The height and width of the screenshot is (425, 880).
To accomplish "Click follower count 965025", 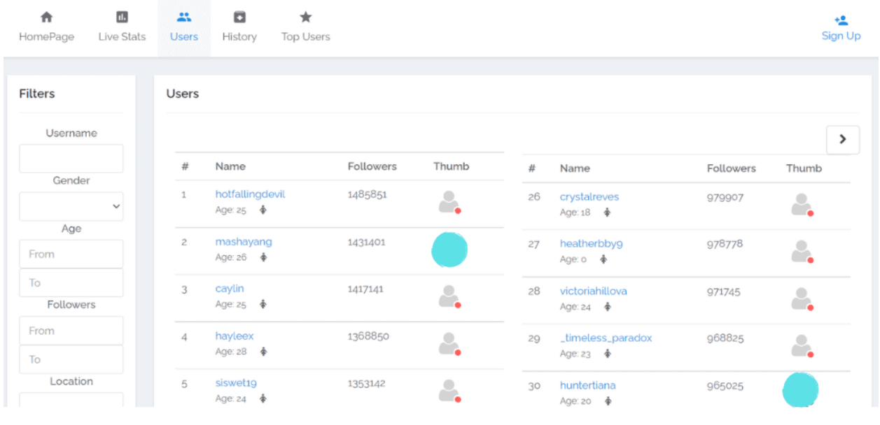I will pyautogui.click(x=725, y=386).
